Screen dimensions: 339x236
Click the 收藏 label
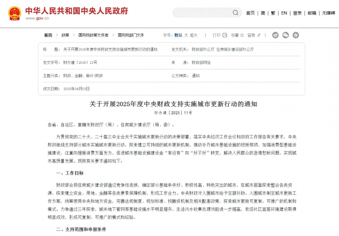[x=234, y=35]
